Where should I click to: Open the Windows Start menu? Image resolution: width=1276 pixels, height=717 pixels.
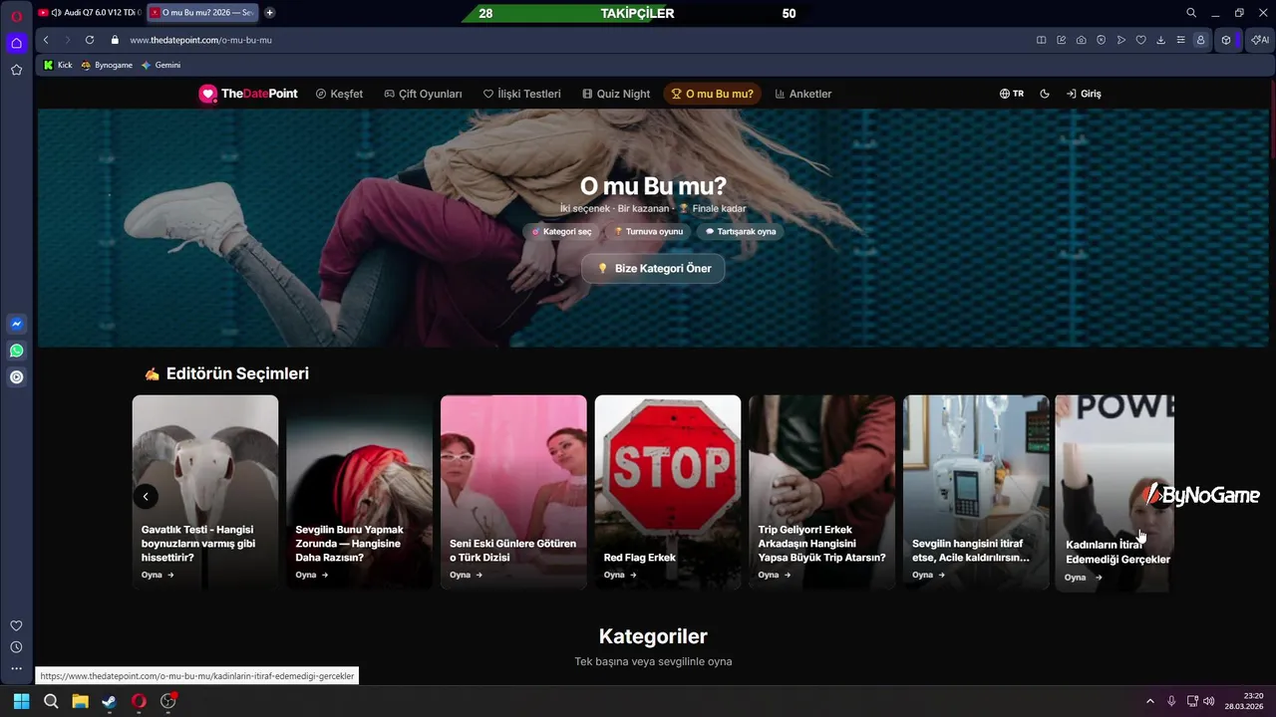tap(21, 701)
